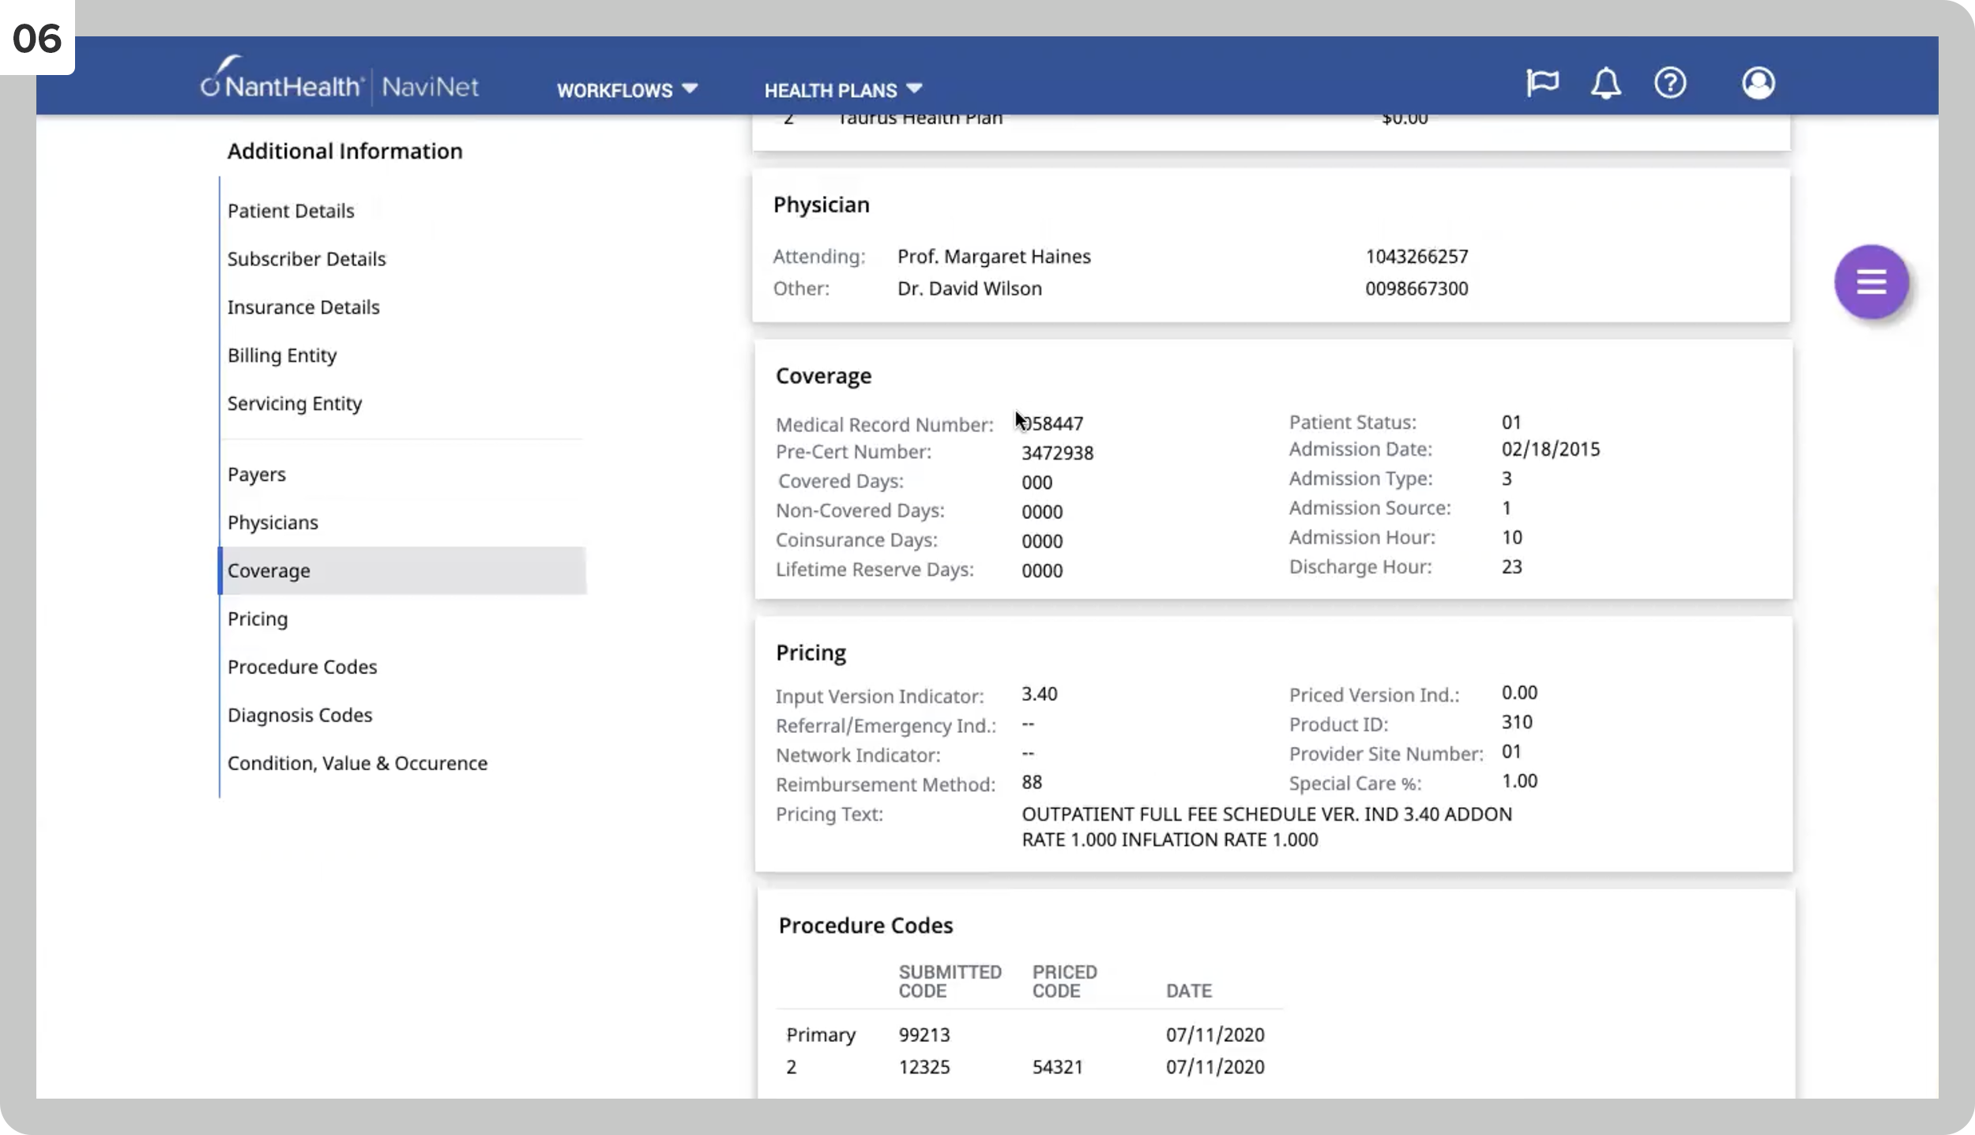Select the highlighted Coverage item
Image resolution: width=1975 pixels, height=1135 pixels.
[x=403, y=570]
